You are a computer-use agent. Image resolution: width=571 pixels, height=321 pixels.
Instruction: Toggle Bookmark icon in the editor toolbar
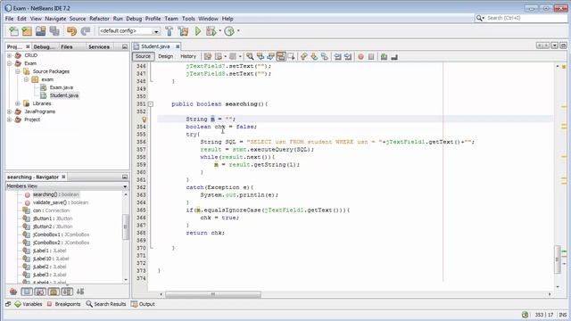(x=325, y=56)
